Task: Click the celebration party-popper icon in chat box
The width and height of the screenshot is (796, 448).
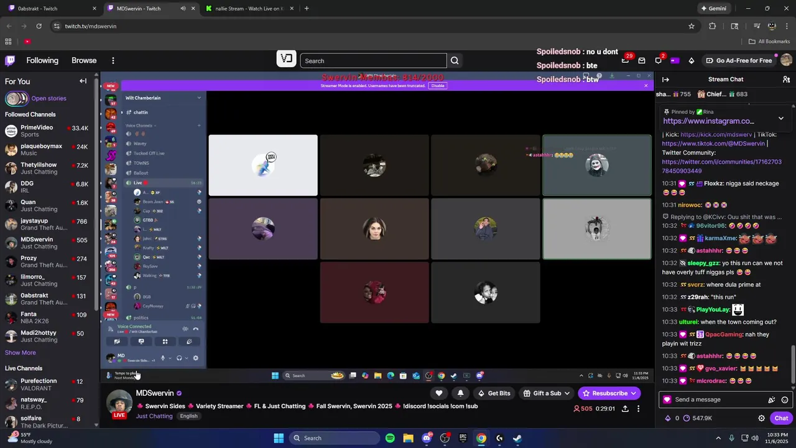Action: point(772,400)
